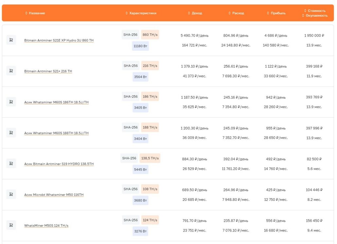Sort table by Доход column
Image resolution: width=337 pixels, height=244 pixels.
pos(195,13)
